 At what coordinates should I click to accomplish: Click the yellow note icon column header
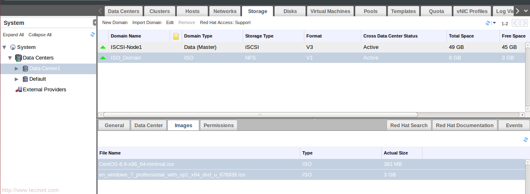[x=176, y=36]
